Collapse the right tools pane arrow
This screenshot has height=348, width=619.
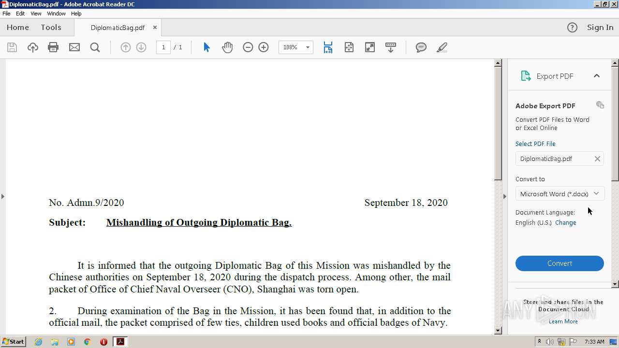pos(505,196)
